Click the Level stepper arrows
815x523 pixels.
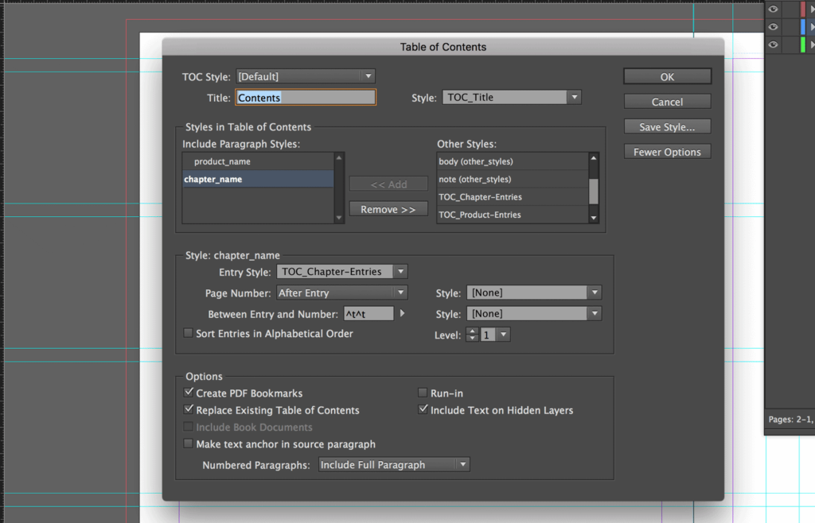click(x=472, y=335)
